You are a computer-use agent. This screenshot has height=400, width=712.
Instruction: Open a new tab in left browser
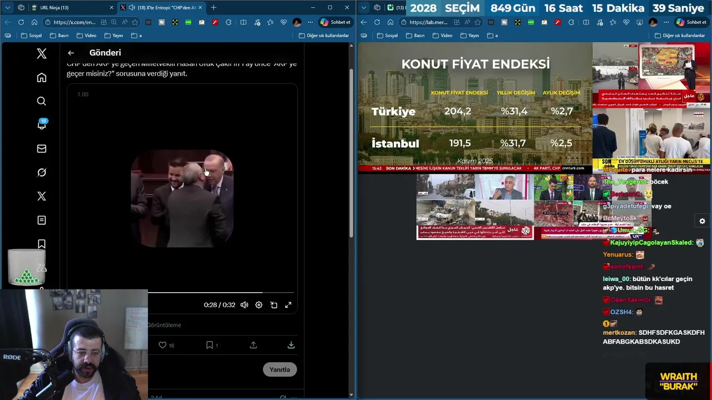(x=214, y=7)
